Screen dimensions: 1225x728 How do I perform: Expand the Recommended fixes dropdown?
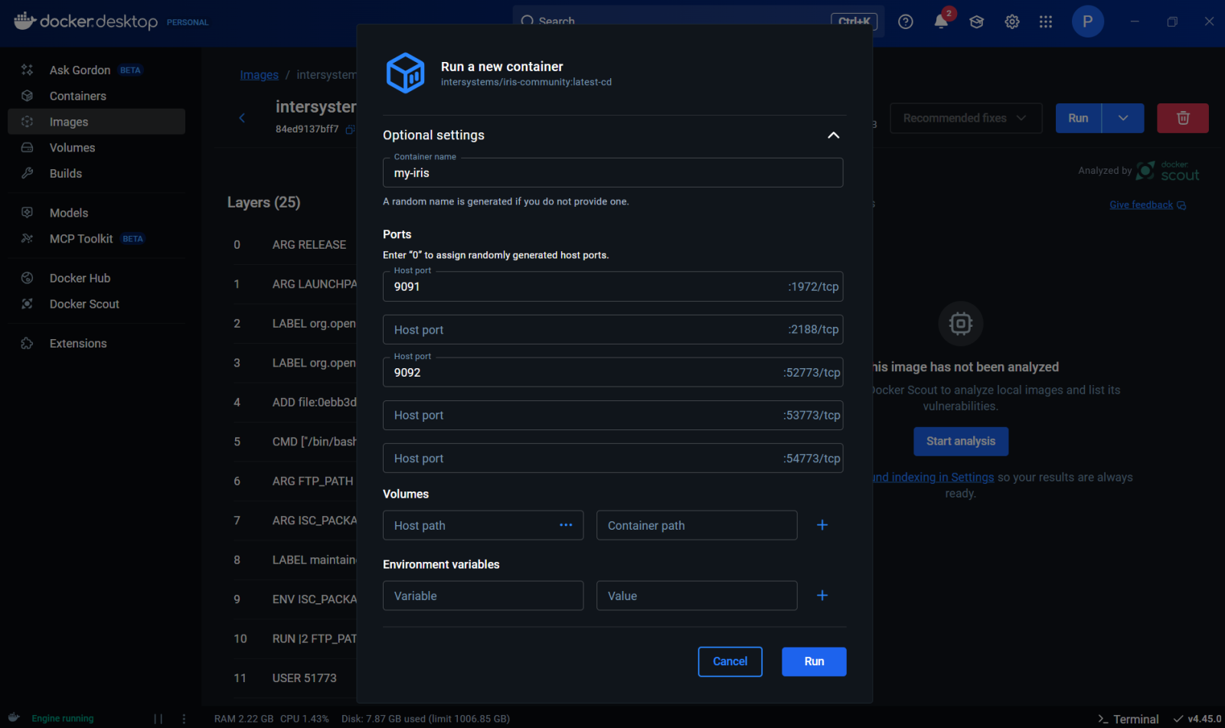965,118
